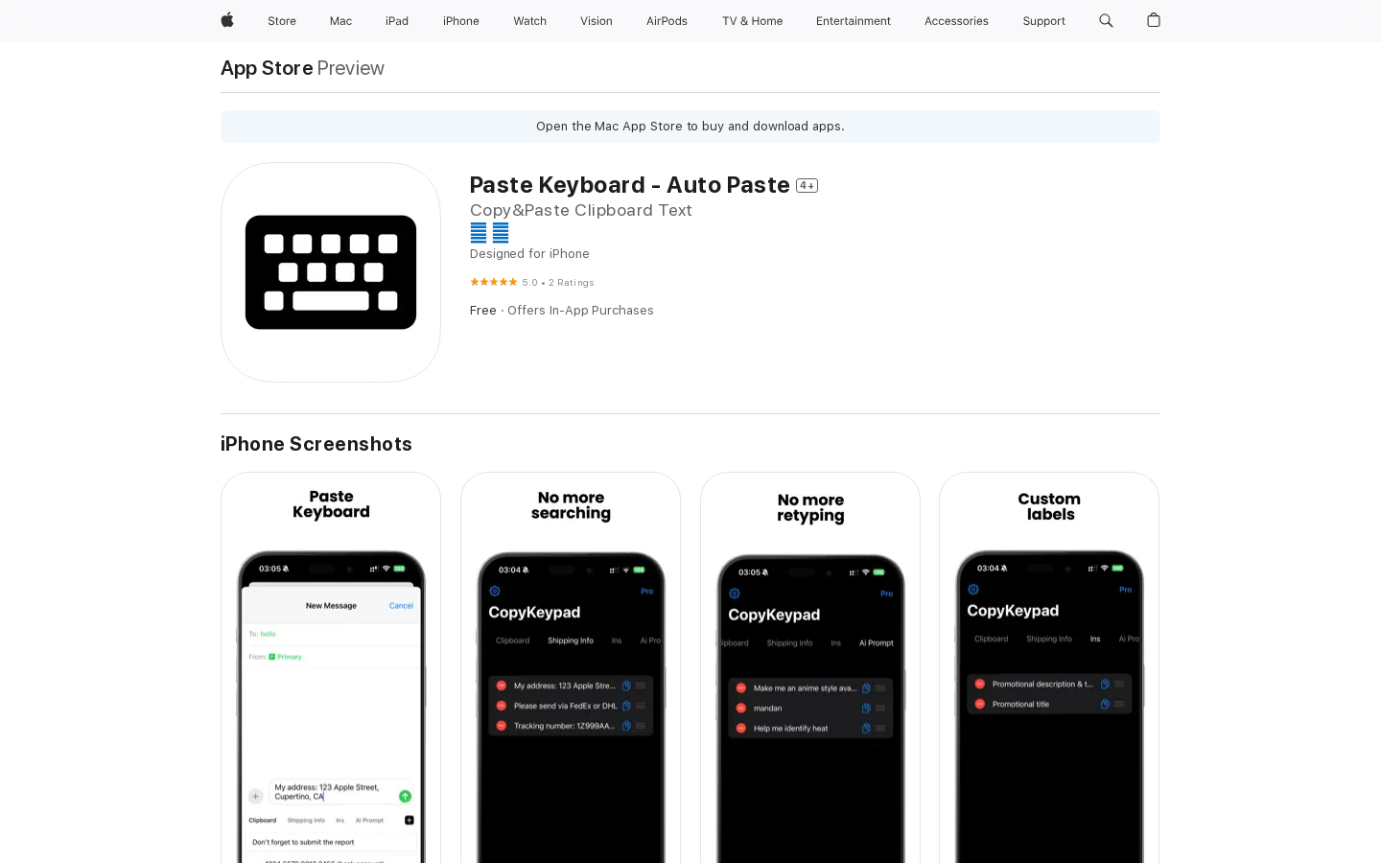Viewport: 1381px width, 863px height.
Task: Click the 5.0 • 2 Ratings text
Action: click(x=558, y=283)
